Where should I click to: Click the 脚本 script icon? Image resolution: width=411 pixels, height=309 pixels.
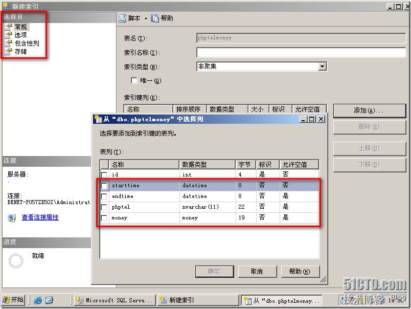pyautogui.click(x=122, y=18)
